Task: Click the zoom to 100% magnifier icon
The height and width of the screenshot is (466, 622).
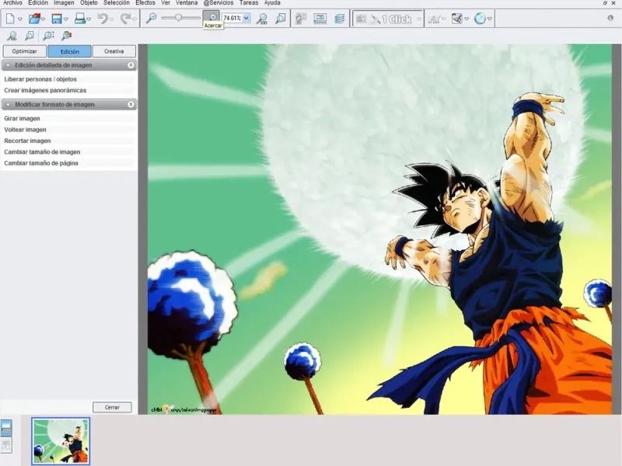Action: pyautogui.click(x=262, y=18)
